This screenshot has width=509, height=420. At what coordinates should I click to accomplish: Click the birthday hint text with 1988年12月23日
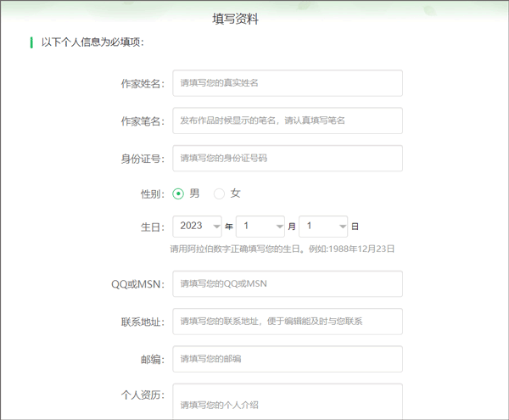282,249
